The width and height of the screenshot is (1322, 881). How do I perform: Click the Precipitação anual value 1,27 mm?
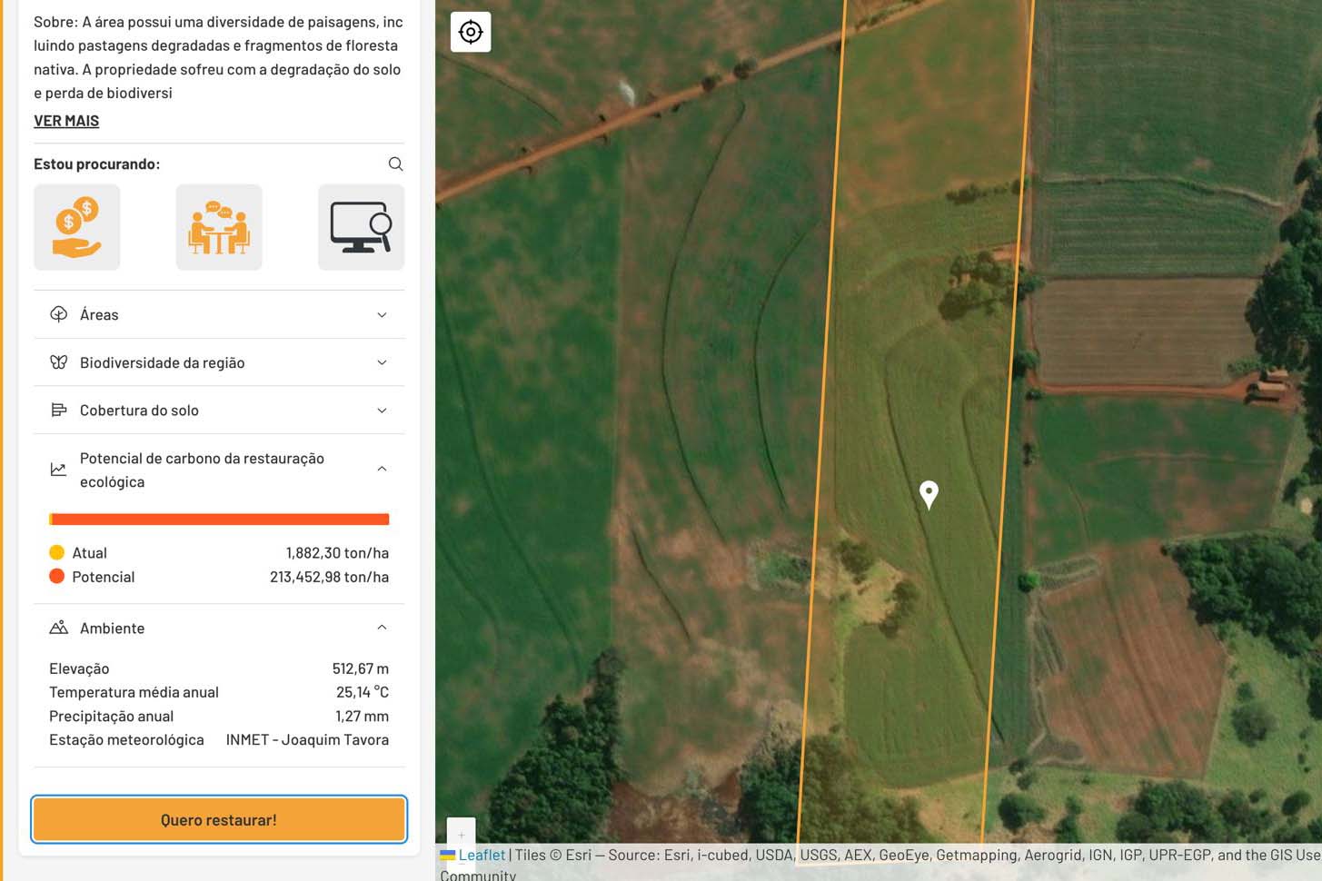pos(362,716)
